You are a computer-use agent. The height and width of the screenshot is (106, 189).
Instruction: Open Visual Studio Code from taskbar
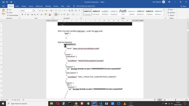[100, 103]
